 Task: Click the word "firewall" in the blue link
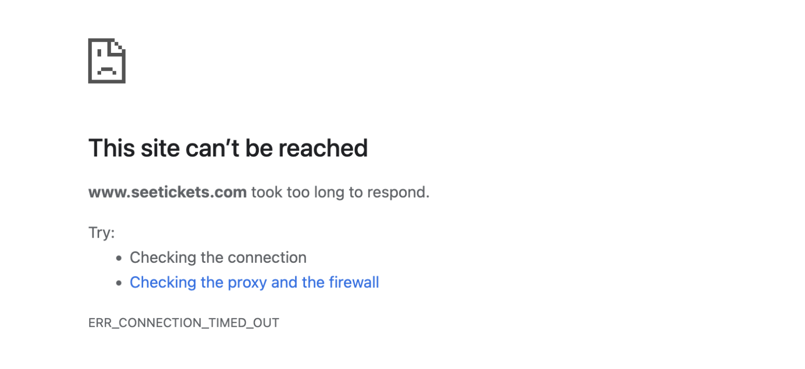coord(354,283)
